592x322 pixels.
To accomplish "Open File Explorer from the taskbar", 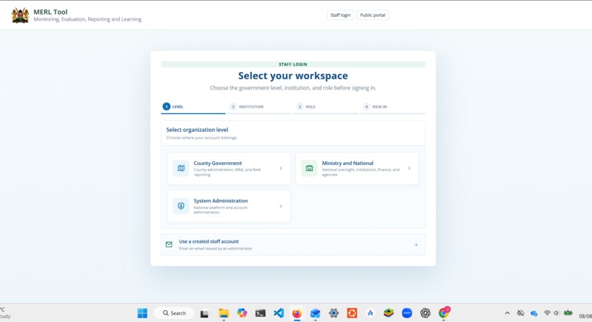I will point(223,313).
